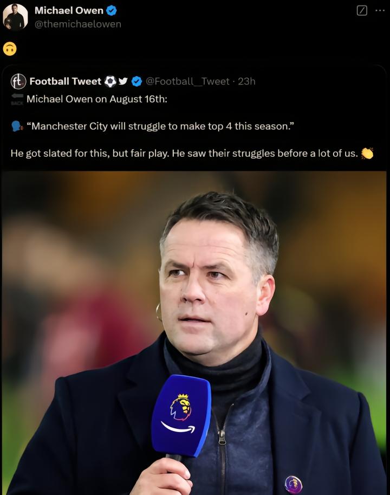Click the "He got slated for this" sentence
Screen dimensions: 390x495
(184, 153)
